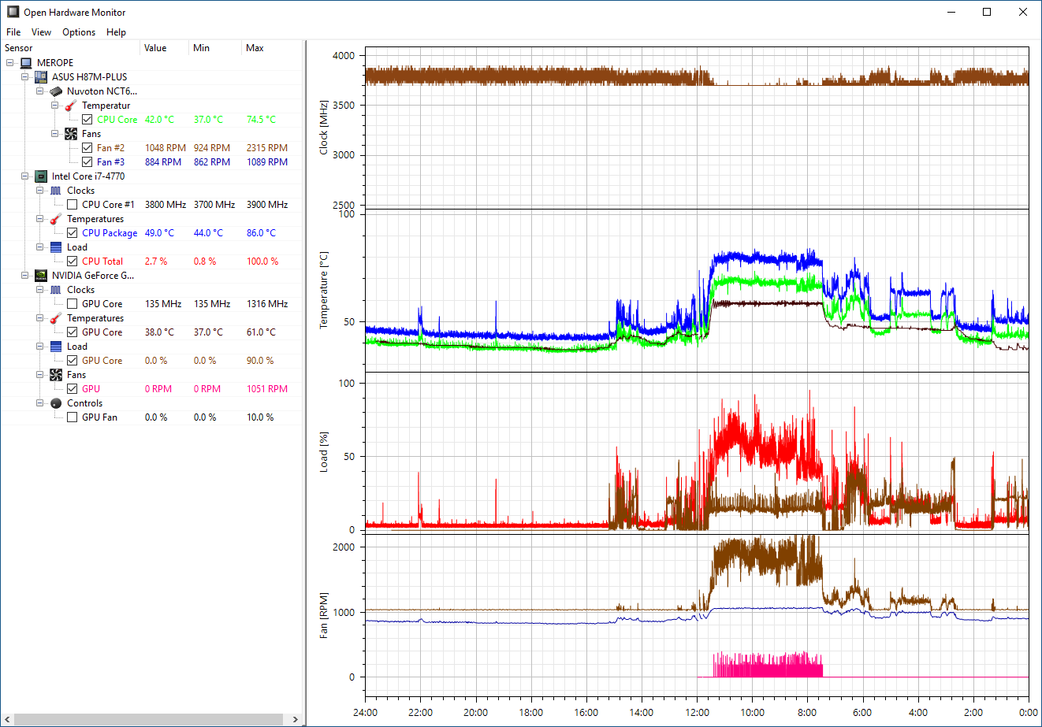
Task: Click the 1051 RPM max GPU fan value
Action: coord(266,389)
